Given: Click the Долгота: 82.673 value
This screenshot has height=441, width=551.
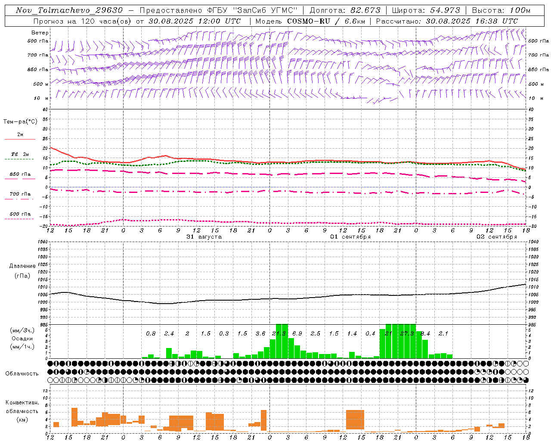Looking at the screenshot, I should pyautogui.click(x=345, y=10).
